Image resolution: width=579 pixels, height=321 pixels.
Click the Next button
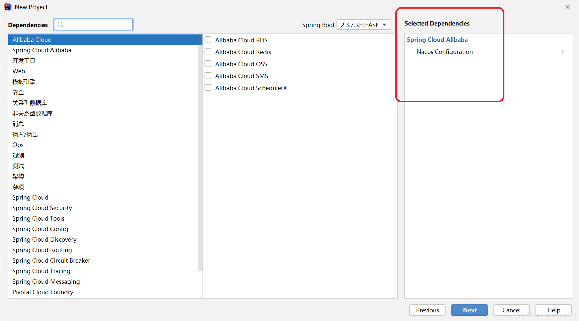[x=469, y=310]
